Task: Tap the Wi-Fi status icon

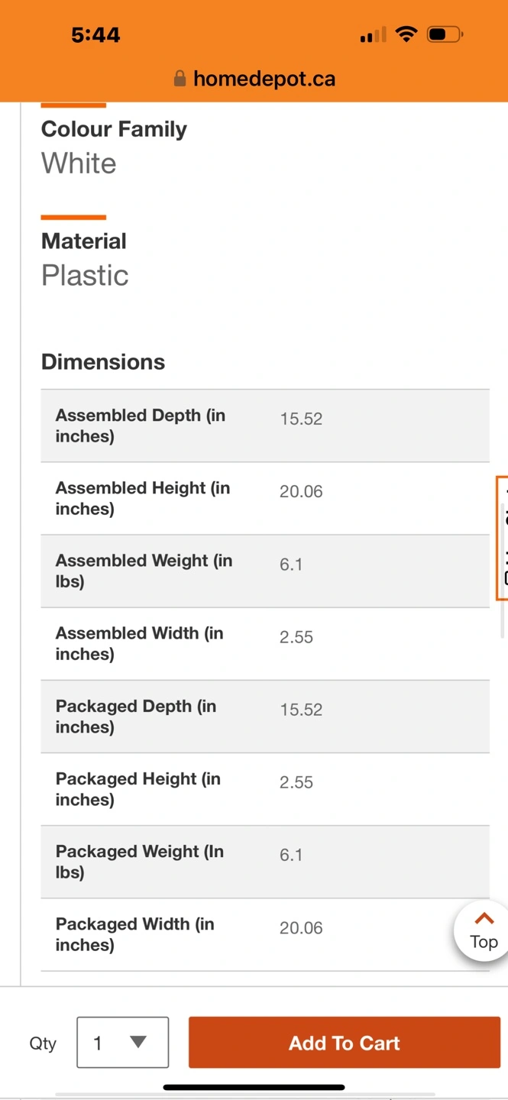Action: pos(407,34)
